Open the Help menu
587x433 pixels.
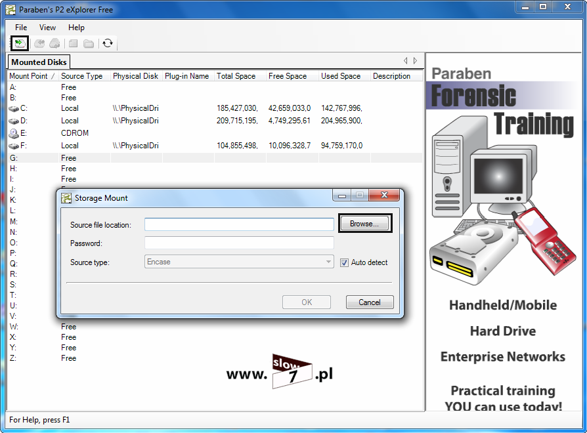pyautogui.click(x=76, y=28)
